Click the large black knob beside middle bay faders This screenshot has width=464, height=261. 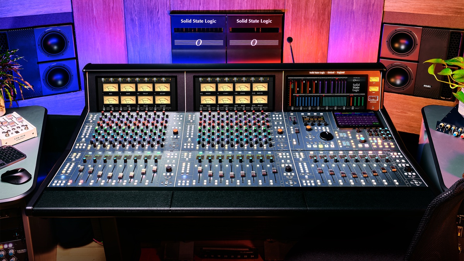(288, 169)
